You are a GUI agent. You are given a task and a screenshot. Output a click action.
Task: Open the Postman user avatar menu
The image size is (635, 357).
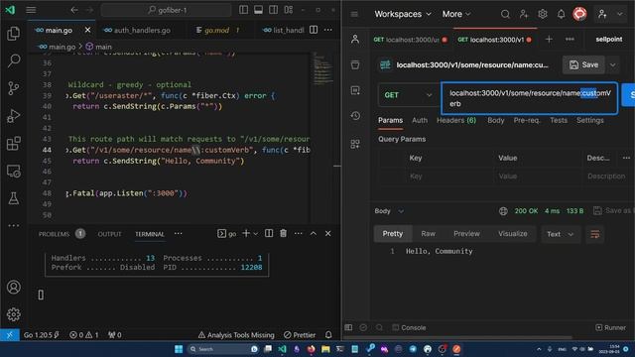(579, 14)
